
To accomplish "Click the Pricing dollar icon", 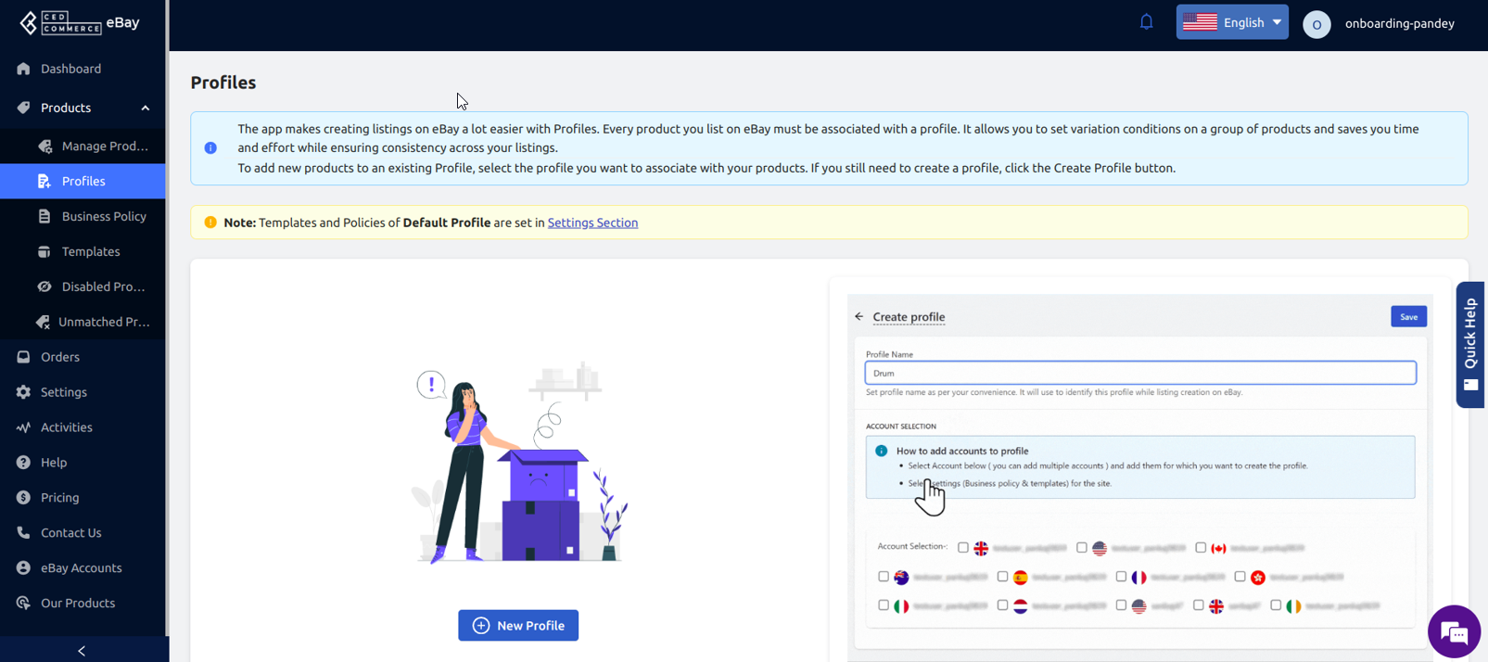I will (23, 498).
